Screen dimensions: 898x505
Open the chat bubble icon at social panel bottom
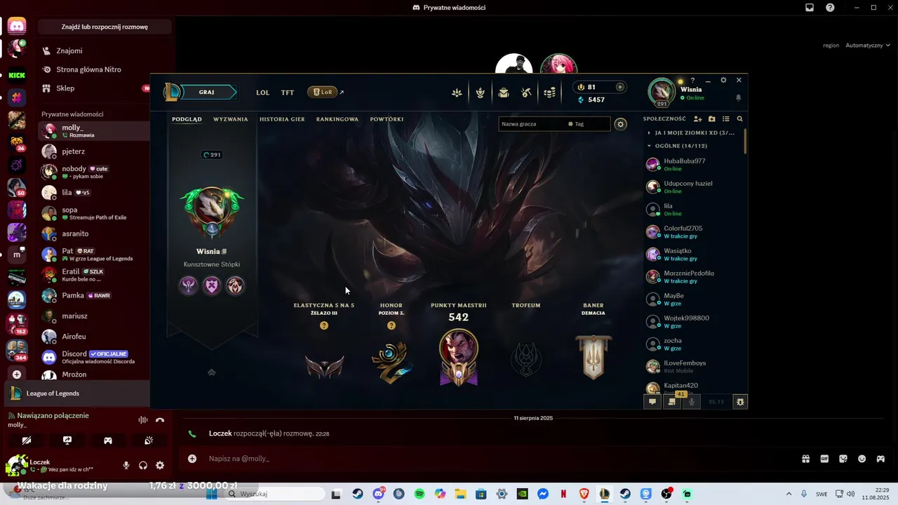click(652, 402)
